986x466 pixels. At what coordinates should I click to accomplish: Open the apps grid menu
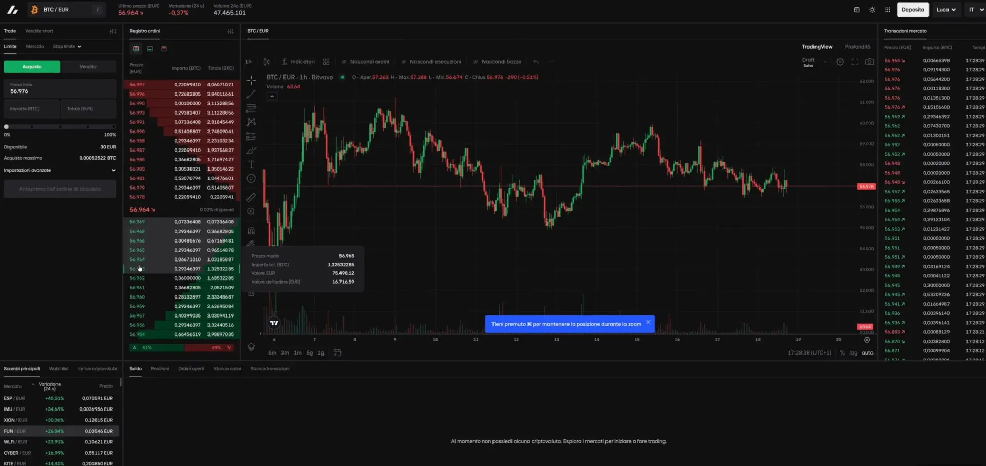888,10
